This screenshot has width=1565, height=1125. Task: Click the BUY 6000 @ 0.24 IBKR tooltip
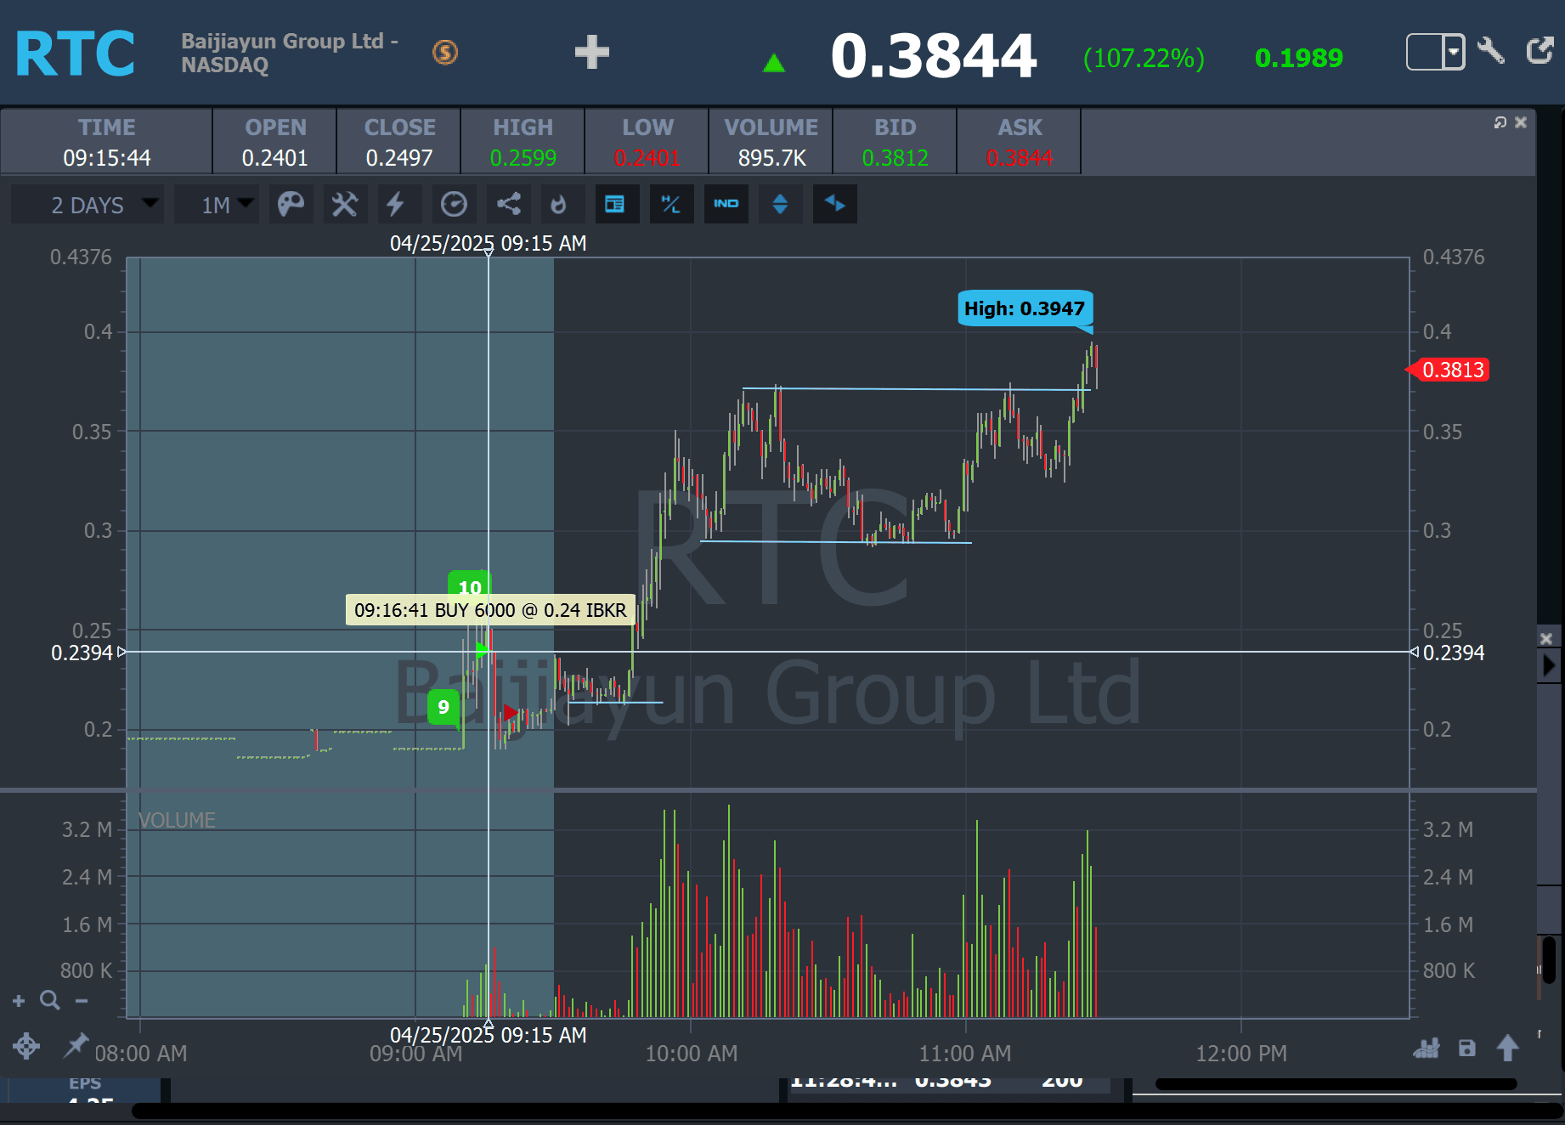point(490,610)
